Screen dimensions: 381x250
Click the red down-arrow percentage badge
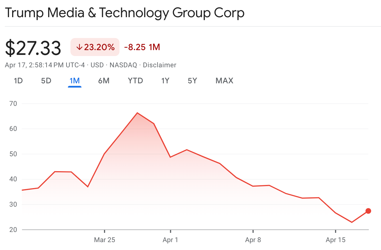click(95, 47)
